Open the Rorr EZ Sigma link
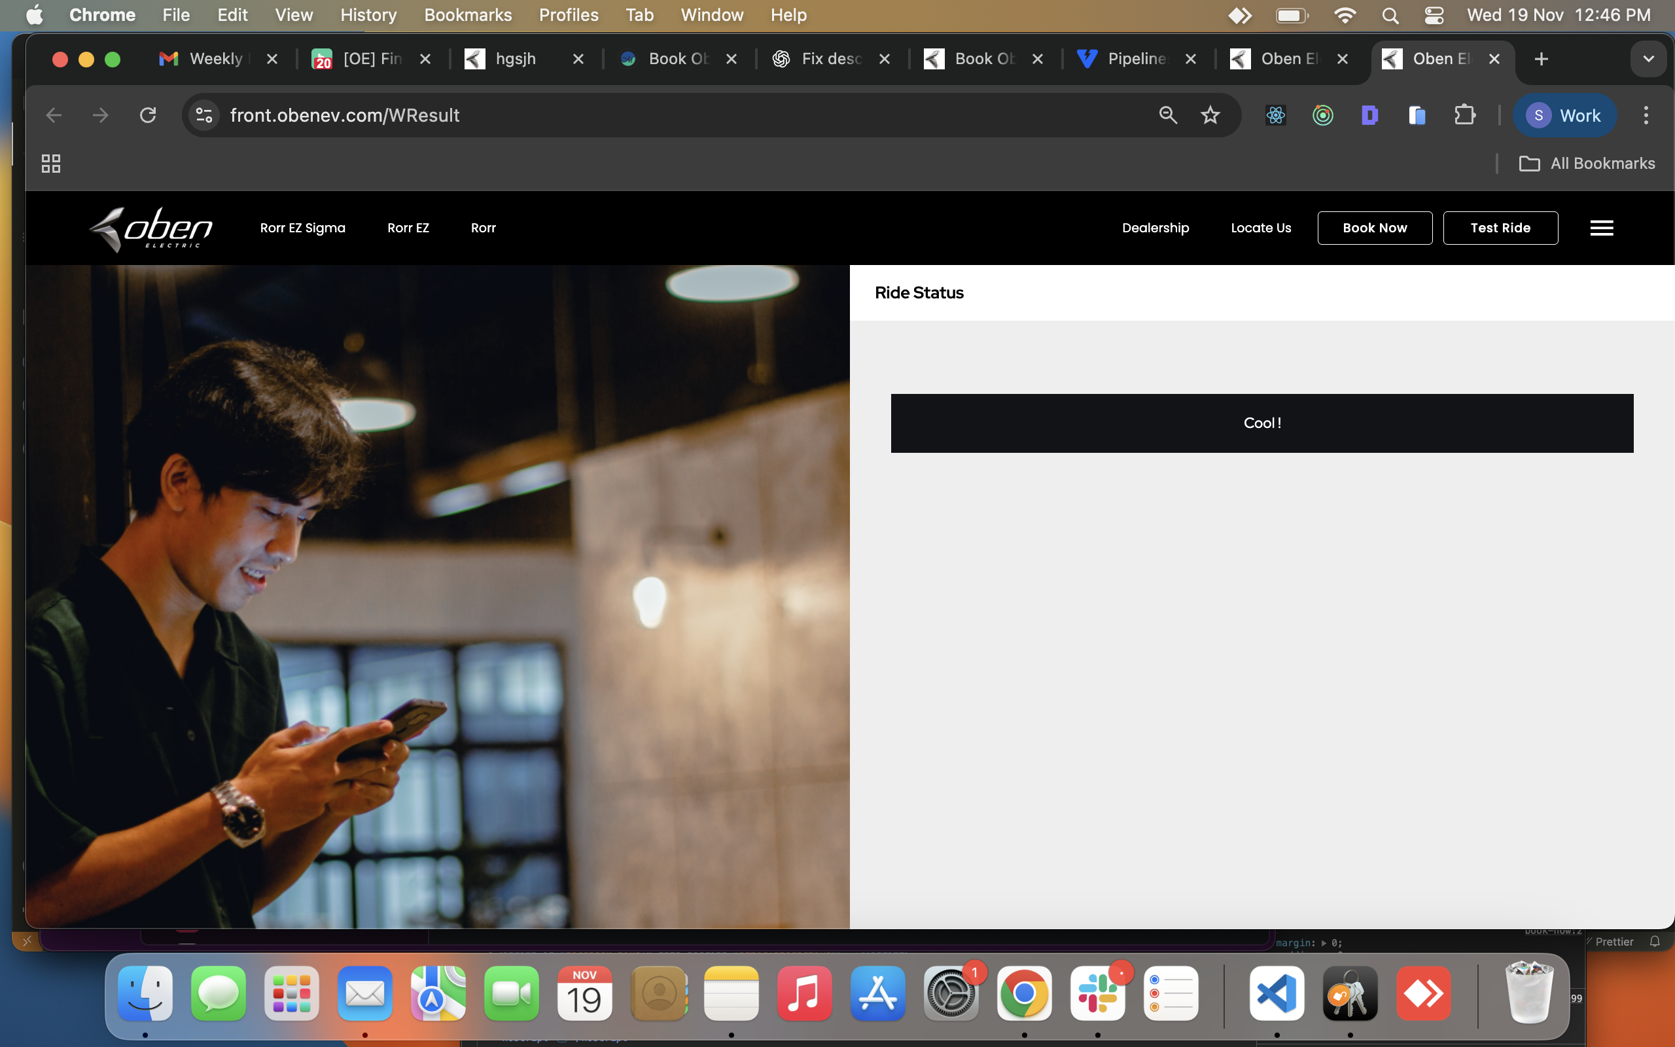Image resolution: width=1675 pixels, height=1047 pixels. tap(302, 228)
